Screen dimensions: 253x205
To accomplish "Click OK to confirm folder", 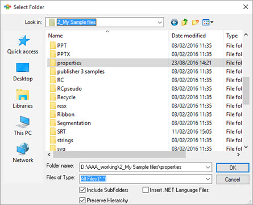I will [x=233, y=168].
